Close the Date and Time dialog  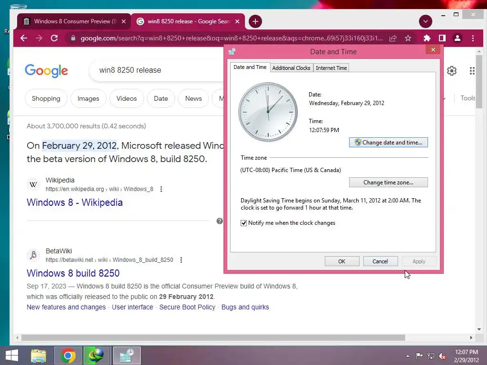coord(433,49)
